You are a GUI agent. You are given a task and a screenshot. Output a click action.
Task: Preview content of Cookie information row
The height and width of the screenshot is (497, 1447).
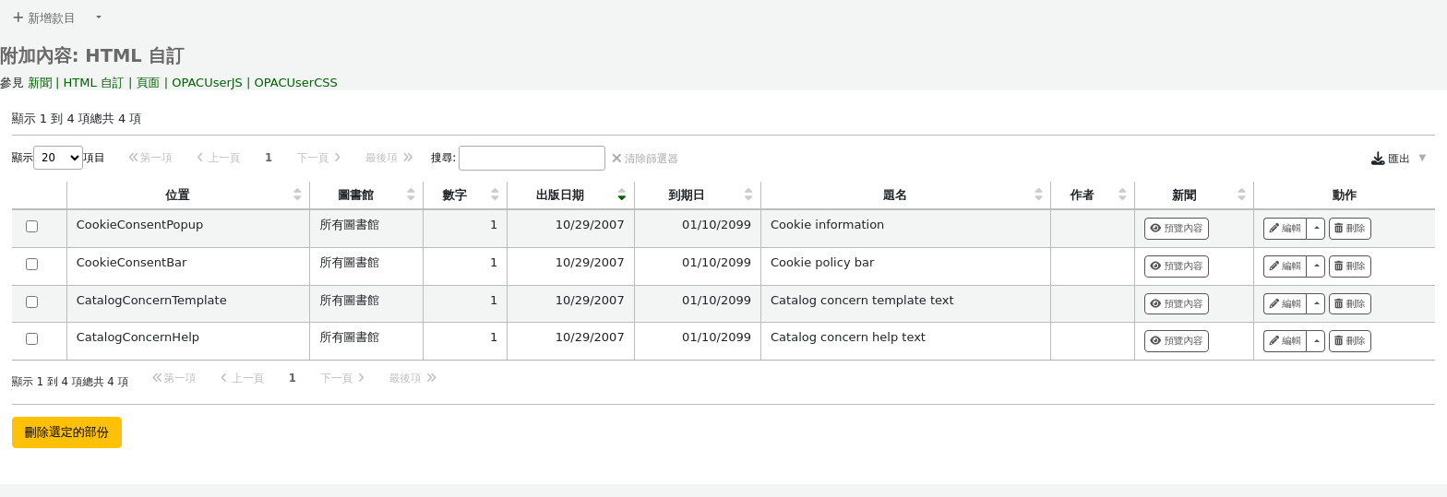point(1176,229)
